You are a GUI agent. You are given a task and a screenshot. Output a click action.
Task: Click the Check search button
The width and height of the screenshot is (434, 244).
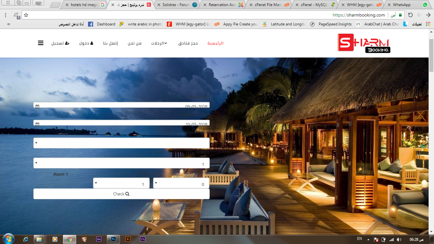tap(121, 194)
